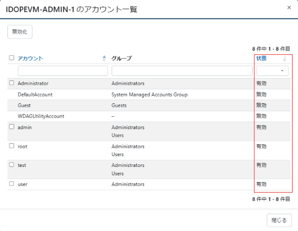Image resolution: width=298 pixels, height=231 pixels.
Task: Sort by アカウント column header
Action: [30, 58]
